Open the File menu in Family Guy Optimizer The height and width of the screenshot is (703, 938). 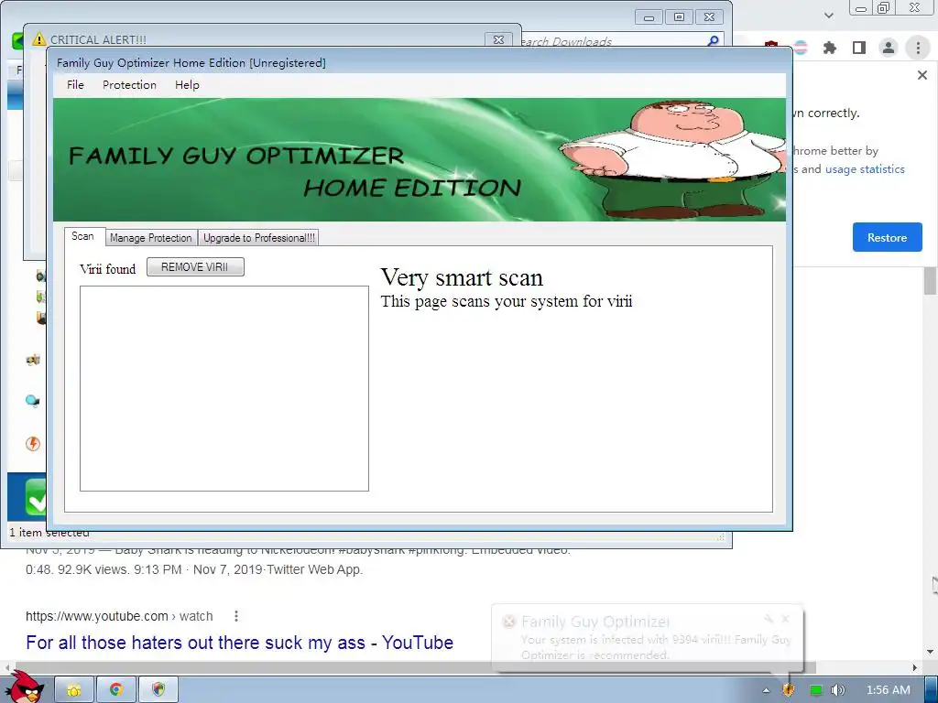[x=75, y=85]
